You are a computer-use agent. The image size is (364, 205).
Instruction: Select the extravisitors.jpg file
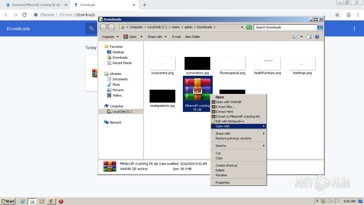click(197, 63)
